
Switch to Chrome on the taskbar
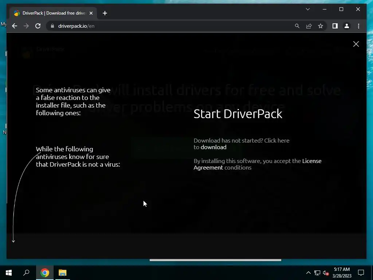pyautogui.click(x=44, y=273)
